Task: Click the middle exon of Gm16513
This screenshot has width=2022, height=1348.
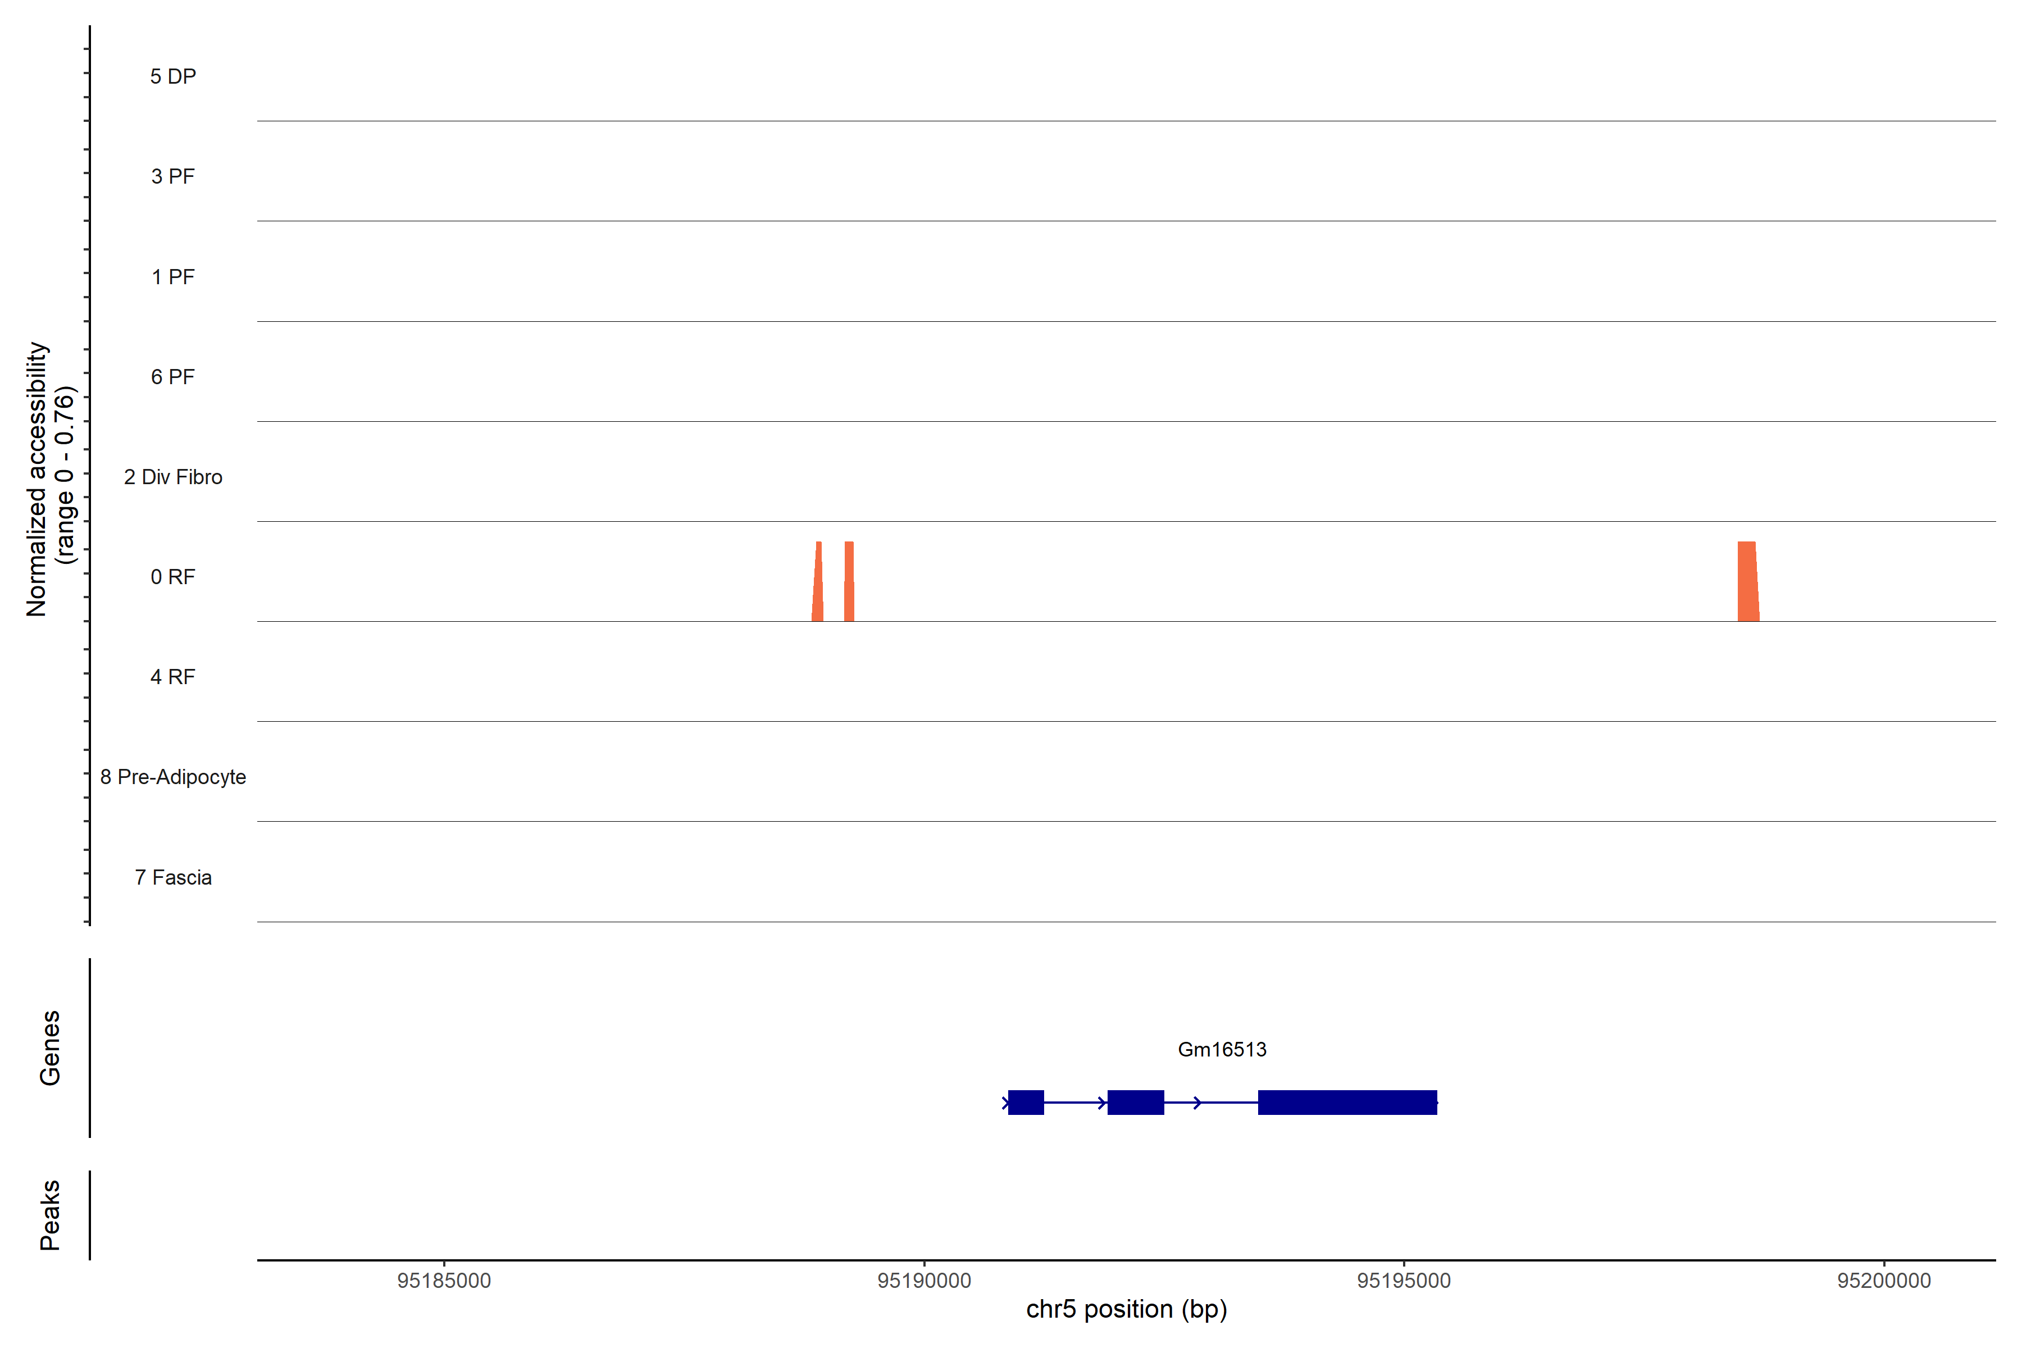Action: 1136,1102
